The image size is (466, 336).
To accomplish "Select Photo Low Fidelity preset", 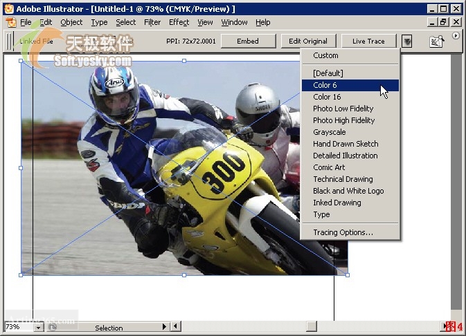I will tap(350, 109).
